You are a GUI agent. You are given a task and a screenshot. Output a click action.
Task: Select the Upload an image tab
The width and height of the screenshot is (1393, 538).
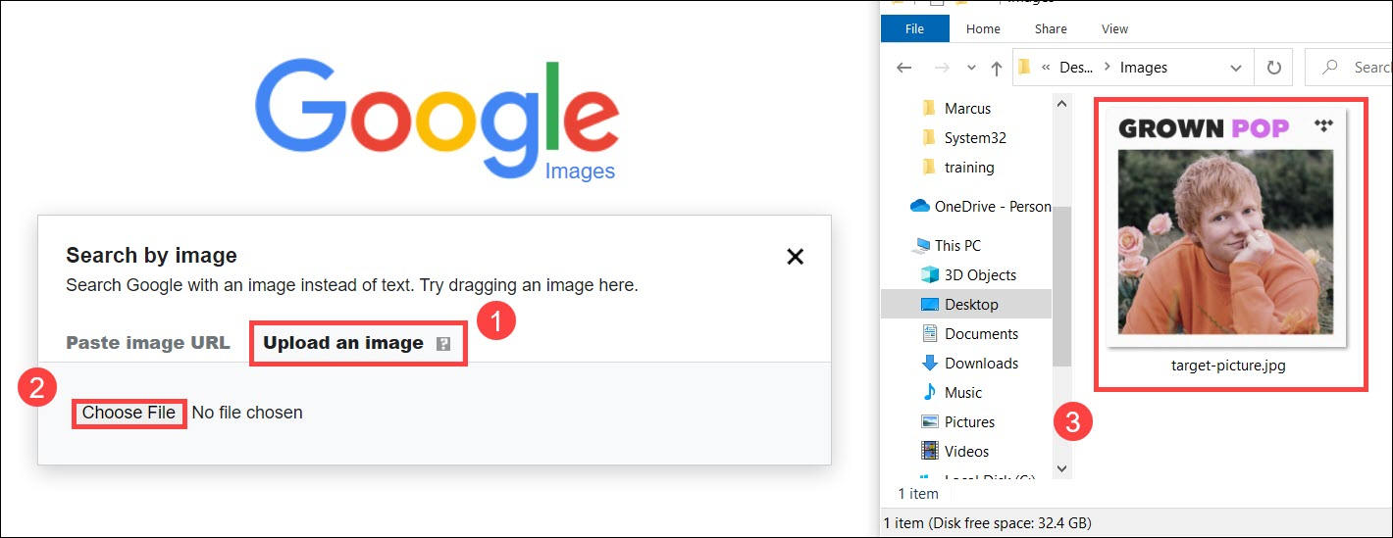pos(343,343)
